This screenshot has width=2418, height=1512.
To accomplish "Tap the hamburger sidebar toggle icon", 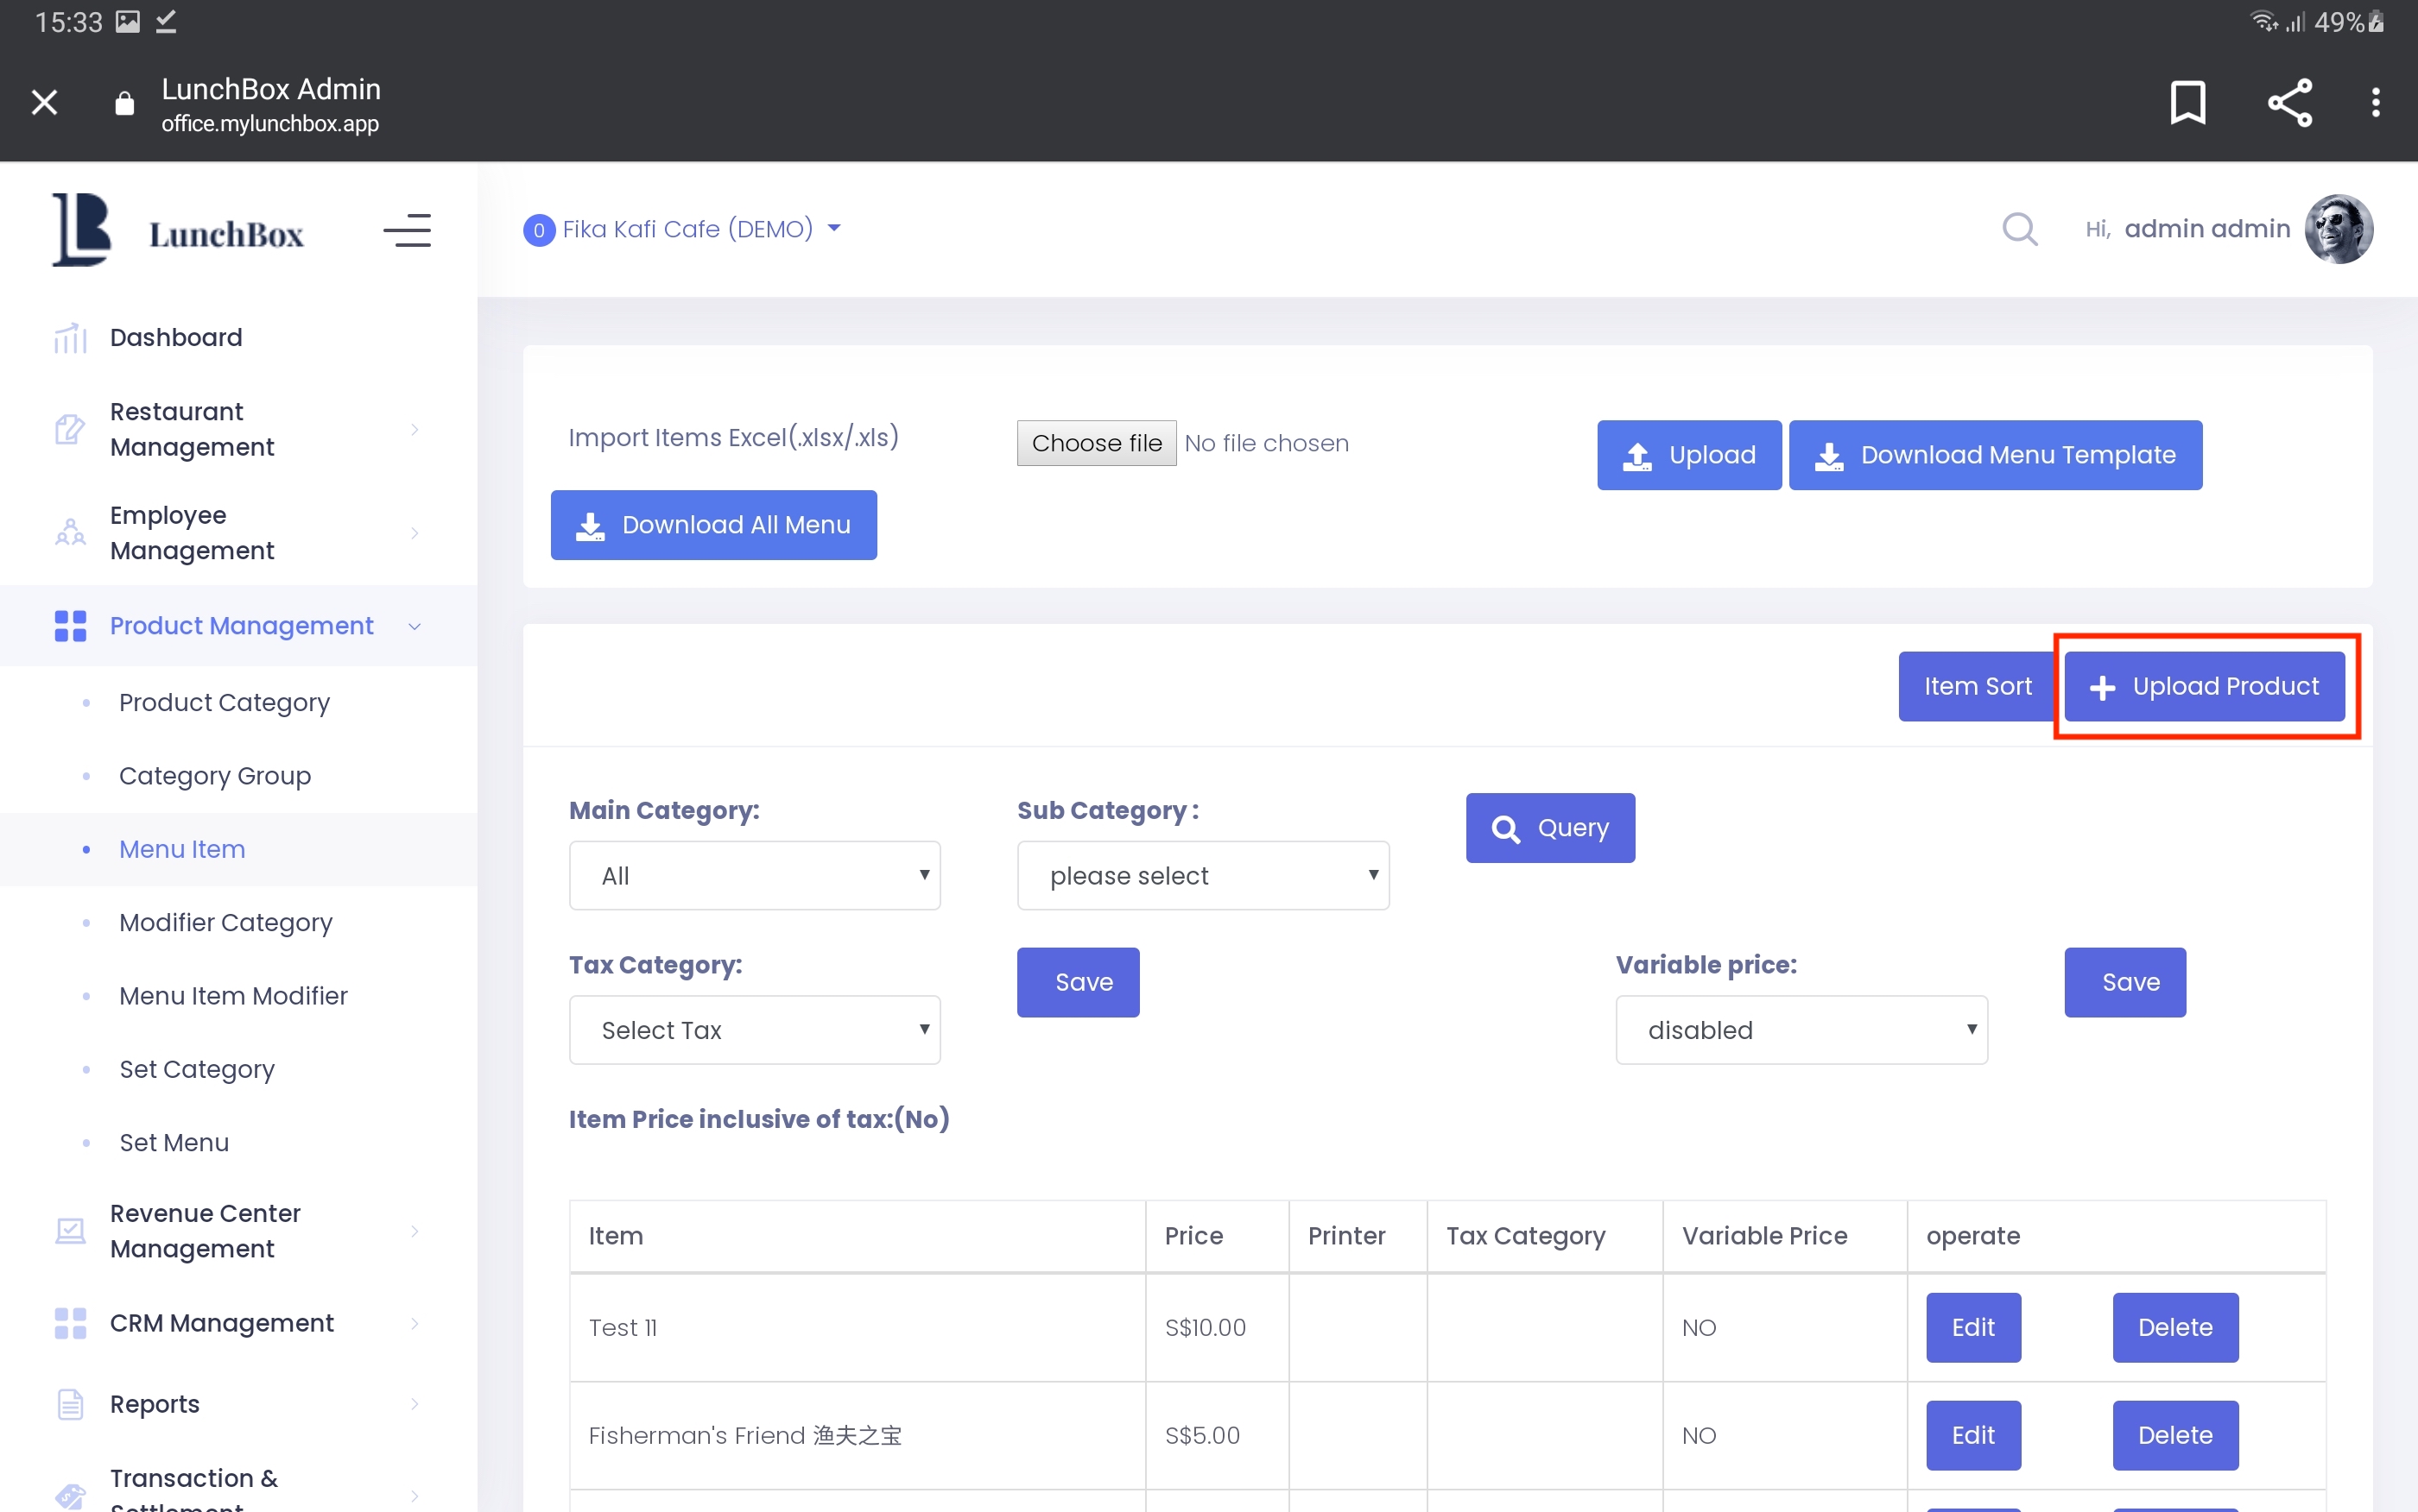I will 406,231.
